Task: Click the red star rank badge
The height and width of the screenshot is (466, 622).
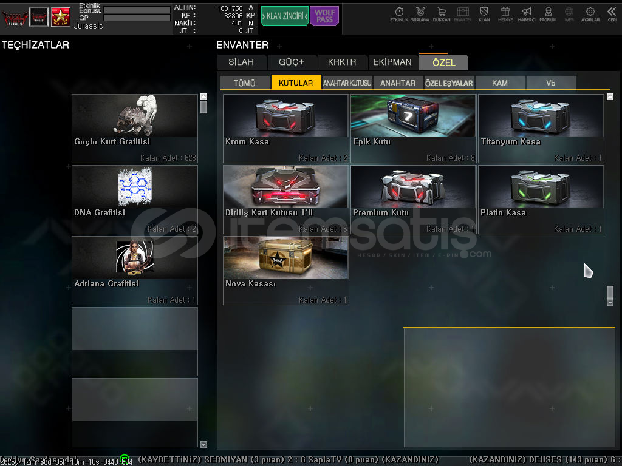Action: [x=61, y=17]
